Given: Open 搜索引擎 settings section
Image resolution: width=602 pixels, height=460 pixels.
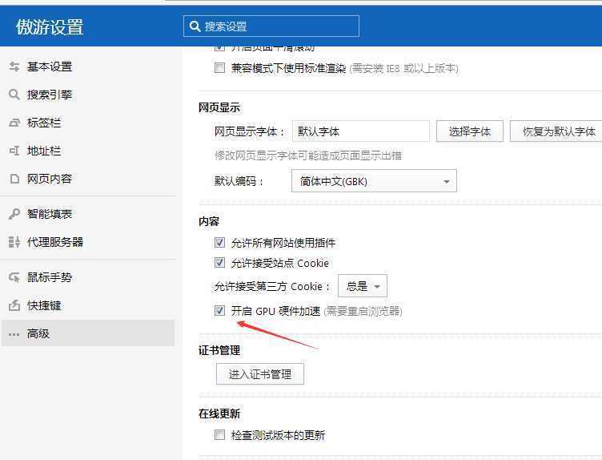Looking at the screenshot, I should pyautogui.click(x=50, y=95).
